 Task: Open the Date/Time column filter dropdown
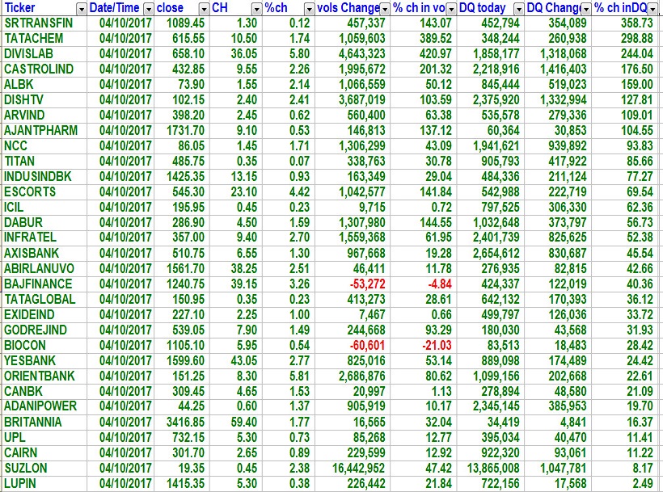[x=146, y=8]
